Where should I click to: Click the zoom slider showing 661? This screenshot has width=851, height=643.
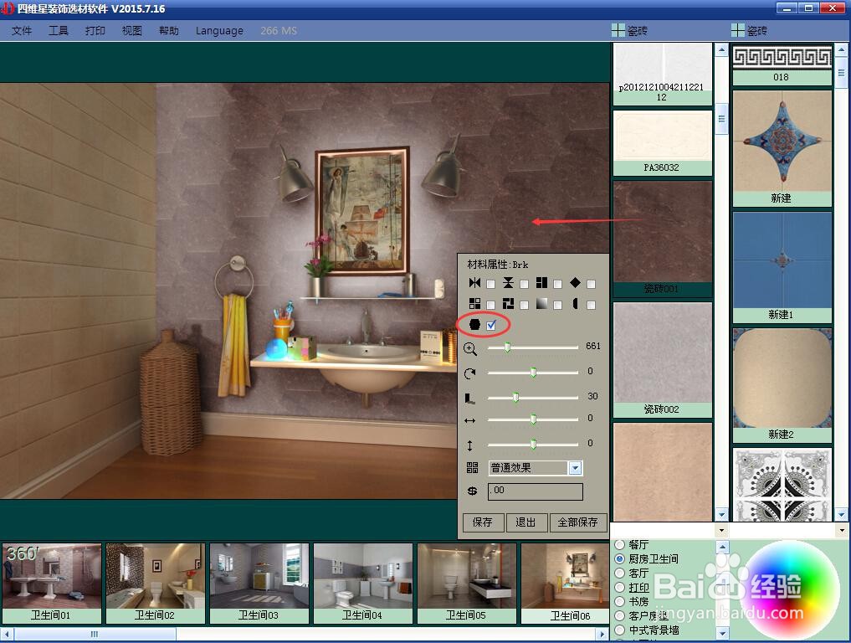(x=507, y=347)
